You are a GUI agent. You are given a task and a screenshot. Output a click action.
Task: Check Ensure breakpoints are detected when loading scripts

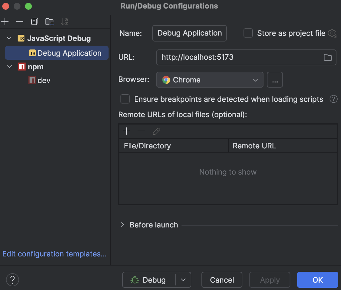pos(125,99)
